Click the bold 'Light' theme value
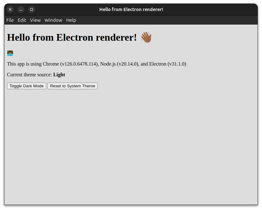This screenshot has height=210, width=262. click(x=59, y=75)
